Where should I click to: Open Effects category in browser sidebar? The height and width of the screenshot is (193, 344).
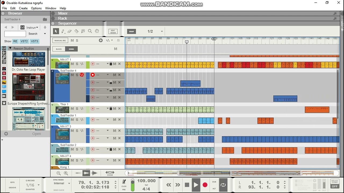coord(4,53)
